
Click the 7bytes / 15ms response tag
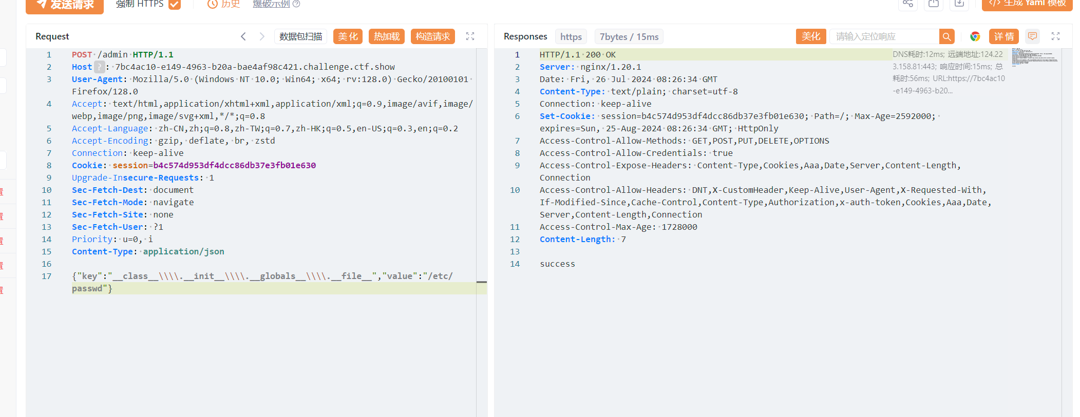pyautogui.click(x=629, y=36)
